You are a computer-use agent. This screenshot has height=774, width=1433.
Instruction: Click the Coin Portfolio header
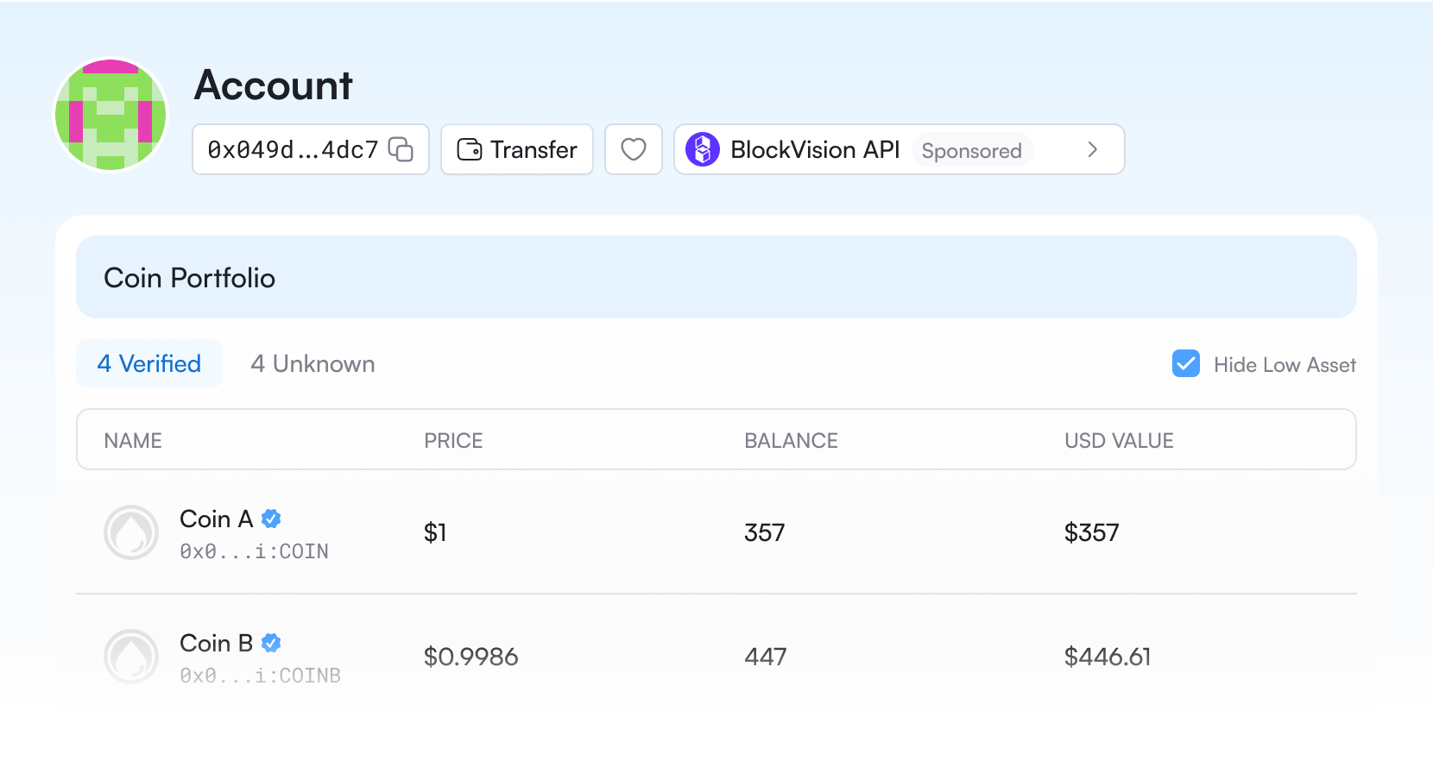(189, 278)
